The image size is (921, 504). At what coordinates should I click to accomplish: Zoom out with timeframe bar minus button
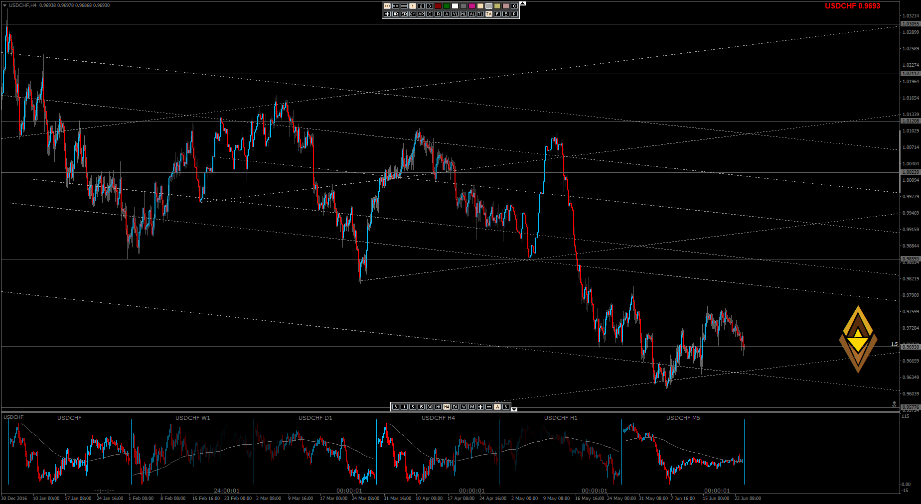point(489,407)
